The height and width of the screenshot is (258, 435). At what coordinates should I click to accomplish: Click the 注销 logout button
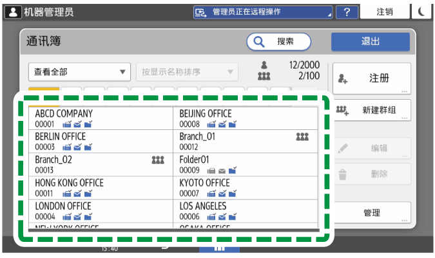385,12
